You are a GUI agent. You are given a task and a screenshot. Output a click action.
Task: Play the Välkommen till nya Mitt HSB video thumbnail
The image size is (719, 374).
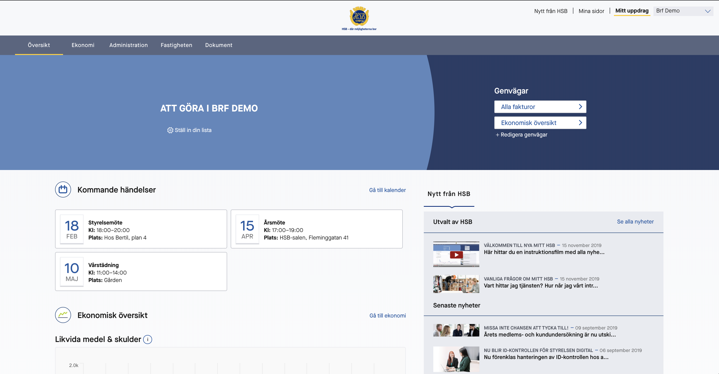tap(456, 254)
